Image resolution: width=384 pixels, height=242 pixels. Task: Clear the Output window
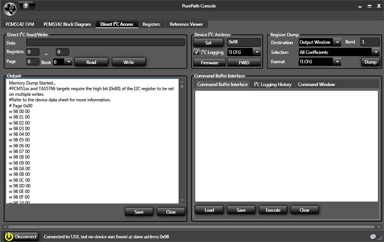(171, 212)
